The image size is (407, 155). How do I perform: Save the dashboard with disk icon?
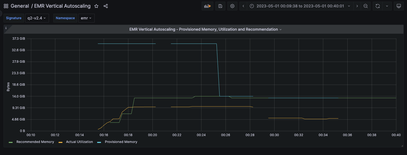coord(220,6)
